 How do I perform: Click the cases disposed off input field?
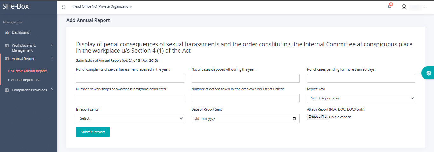coord(245,78)
